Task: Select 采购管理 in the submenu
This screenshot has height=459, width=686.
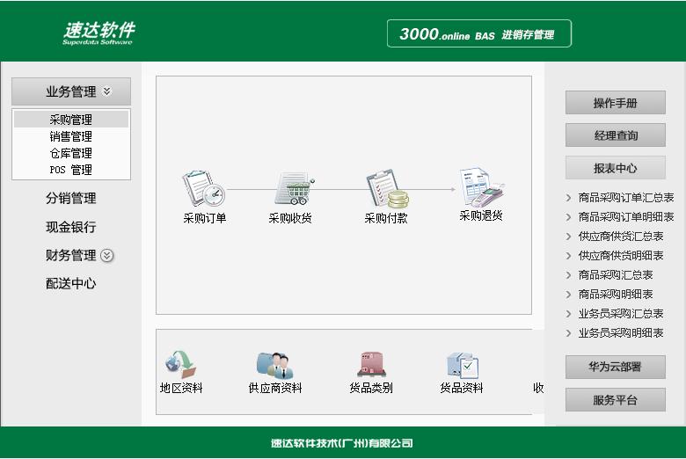Action: (71, 119)
